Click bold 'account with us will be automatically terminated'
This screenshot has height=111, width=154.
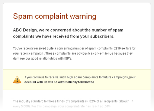[59, 82]
